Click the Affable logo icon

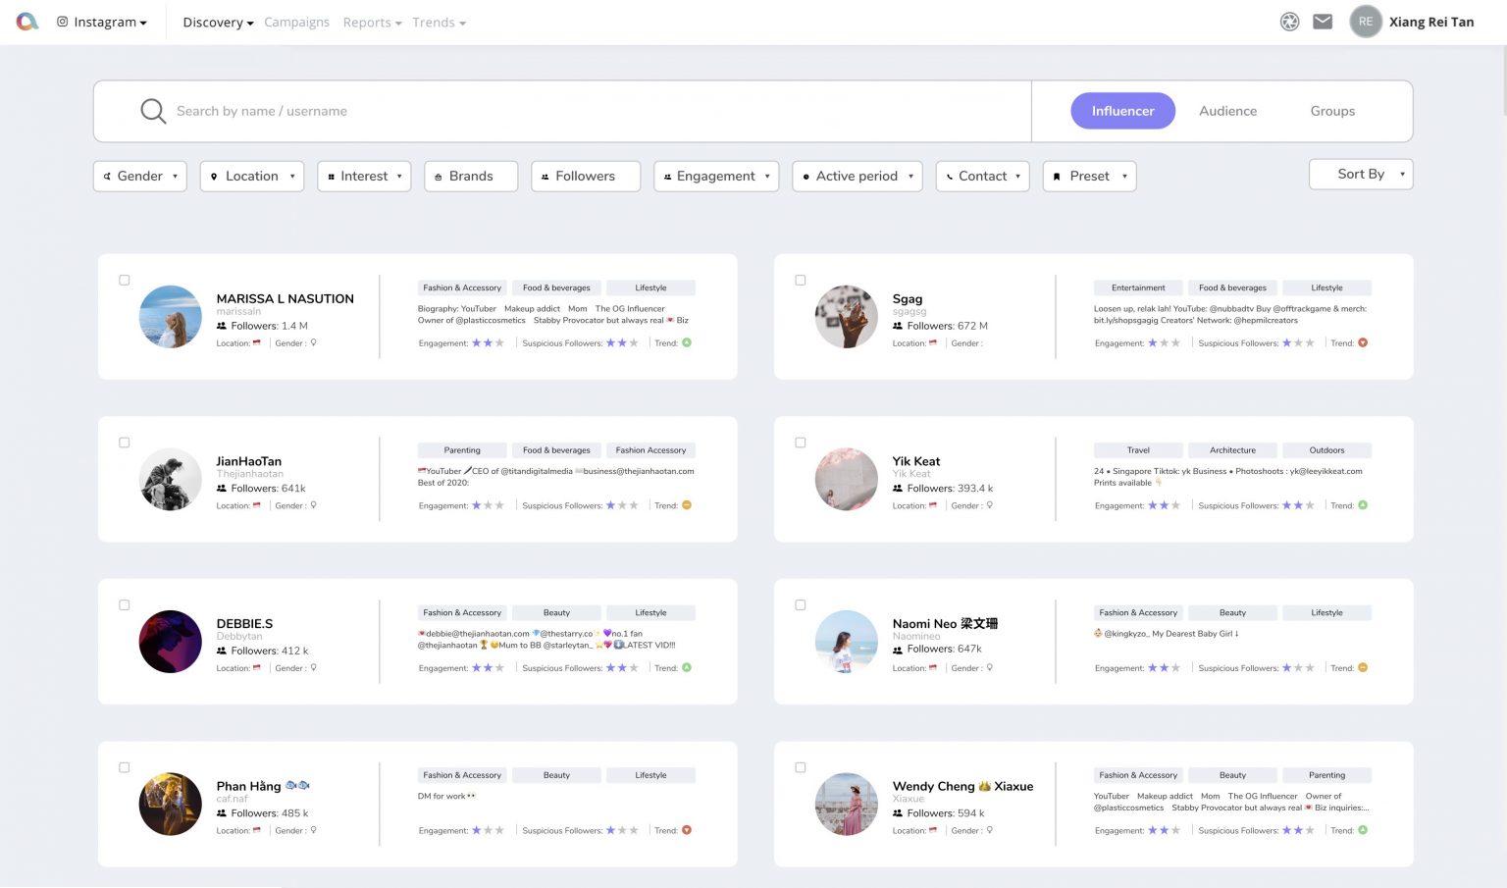coord(26,21)
